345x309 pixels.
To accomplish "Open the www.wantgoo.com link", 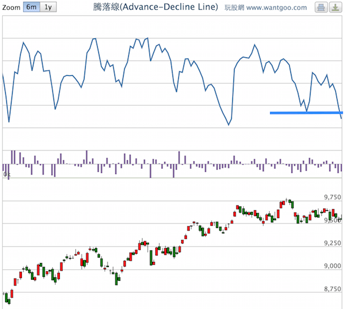I will (x=278, y=7).
